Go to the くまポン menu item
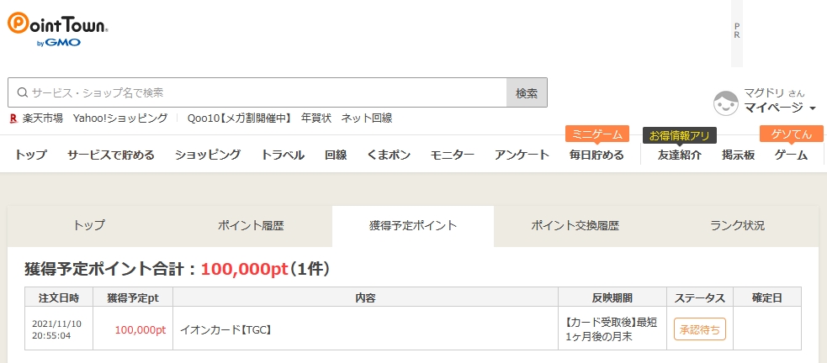 click(x=389, y=155)
